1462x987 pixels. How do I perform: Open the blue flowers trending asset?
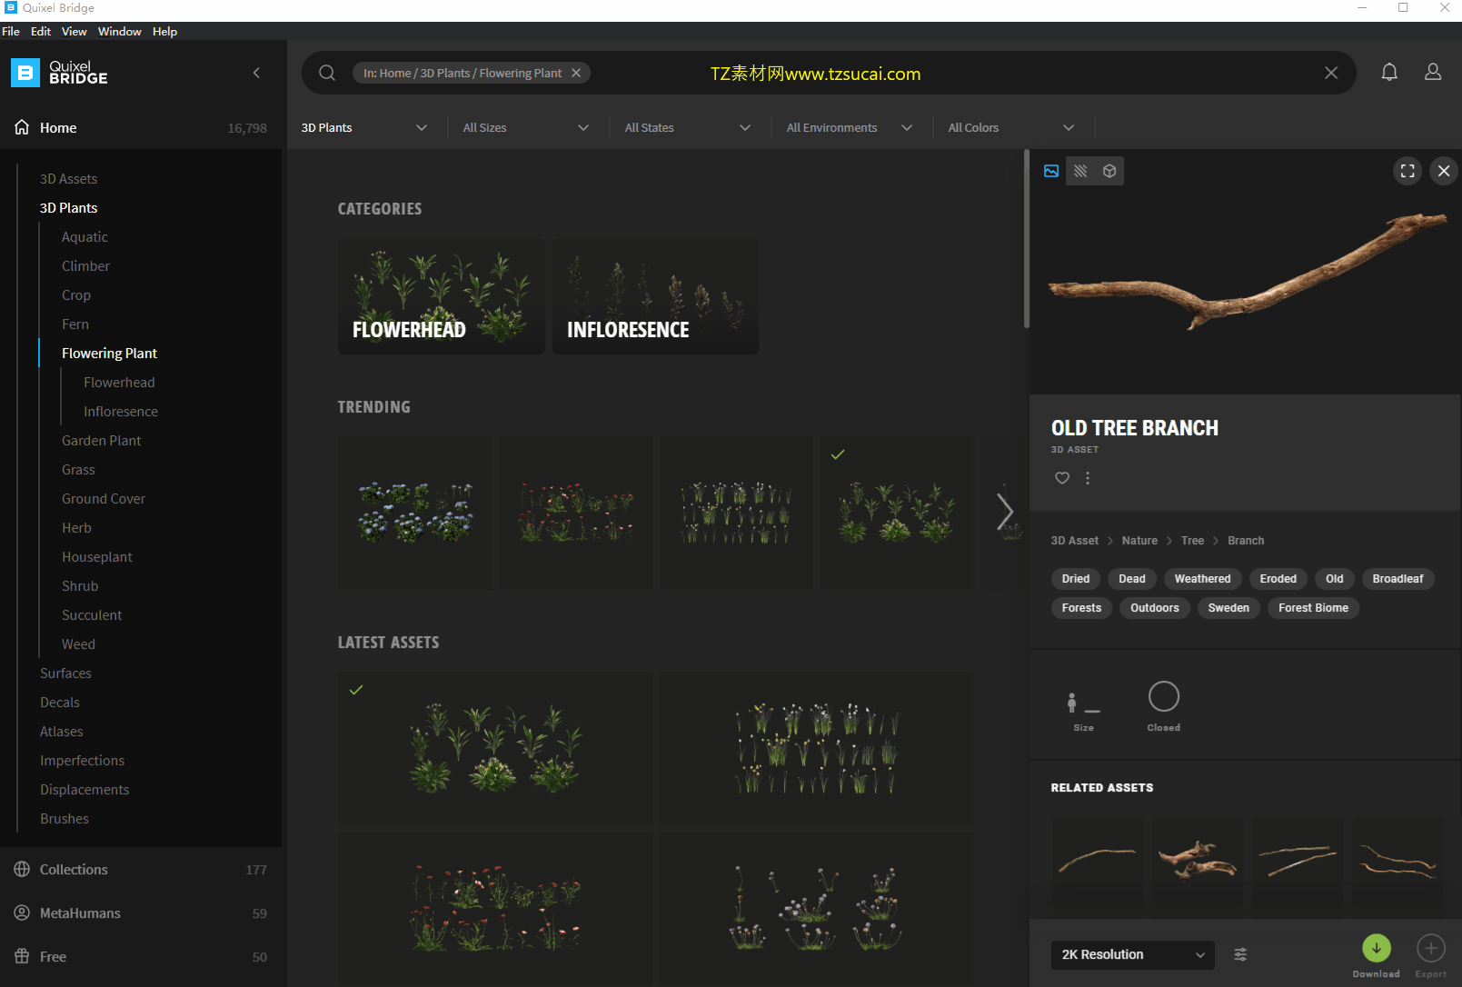tap(414, 513)
